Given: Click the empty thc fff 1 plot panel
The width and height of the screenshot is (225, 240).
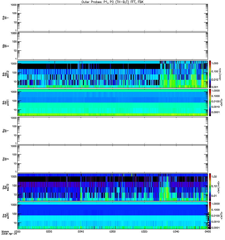Looking at the screenshot, I should 112,131.
